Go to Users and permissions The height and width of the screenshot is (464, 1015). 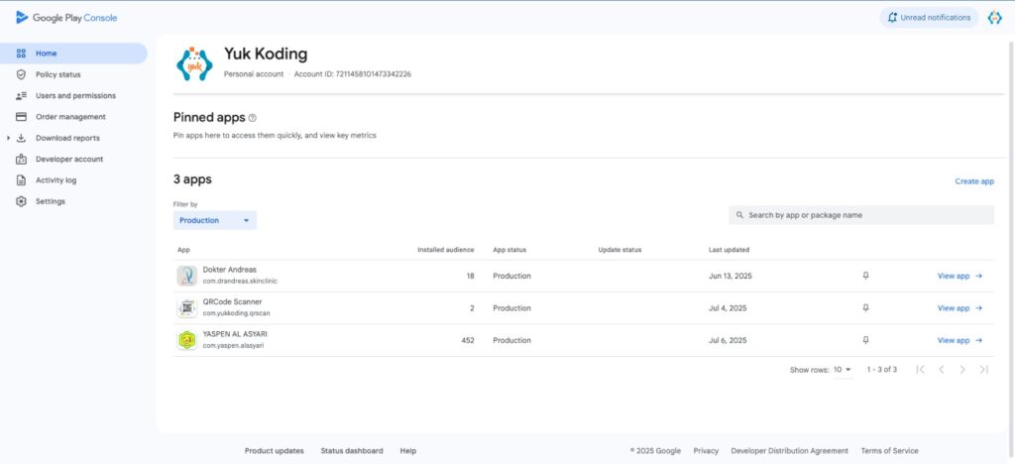coord(73,96)
